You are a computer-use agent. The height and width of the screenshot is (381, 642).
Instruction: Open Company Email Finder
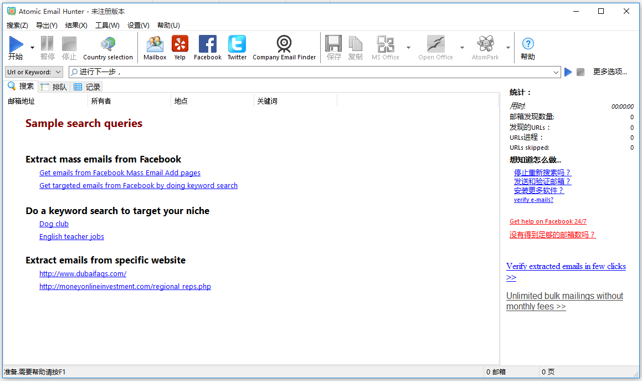coord(284,48)
